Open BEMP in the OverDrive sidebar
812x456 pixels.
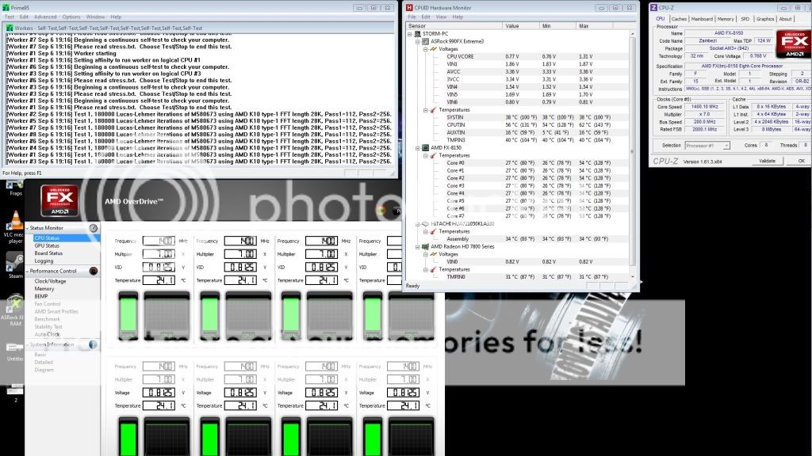[41, 297]
